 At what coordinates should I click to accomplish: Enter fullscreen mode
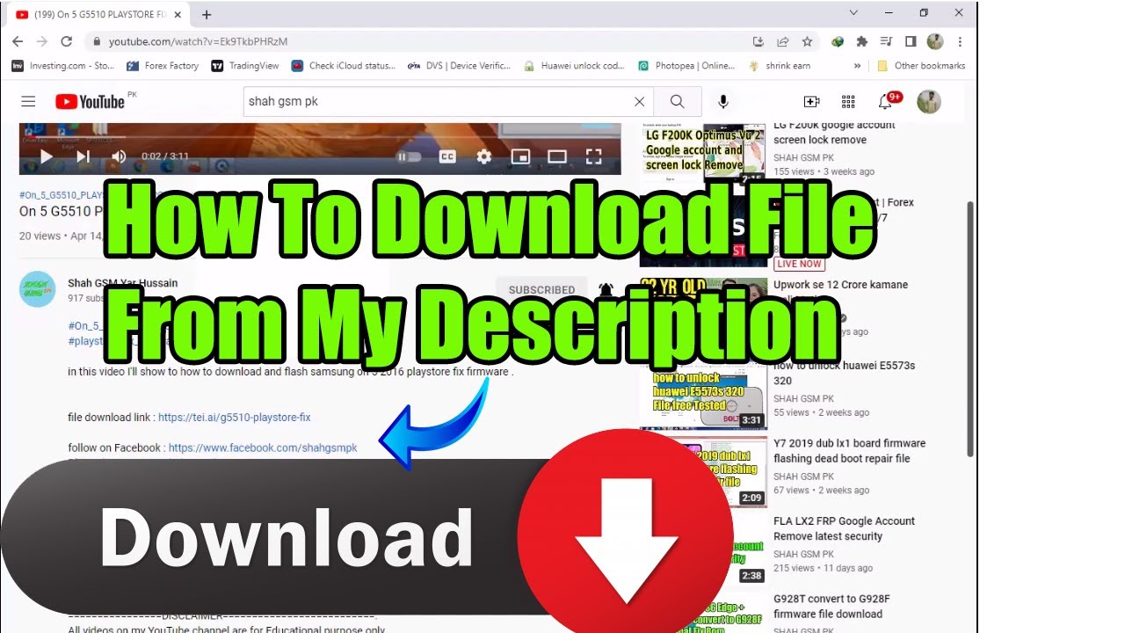[594, 156]
